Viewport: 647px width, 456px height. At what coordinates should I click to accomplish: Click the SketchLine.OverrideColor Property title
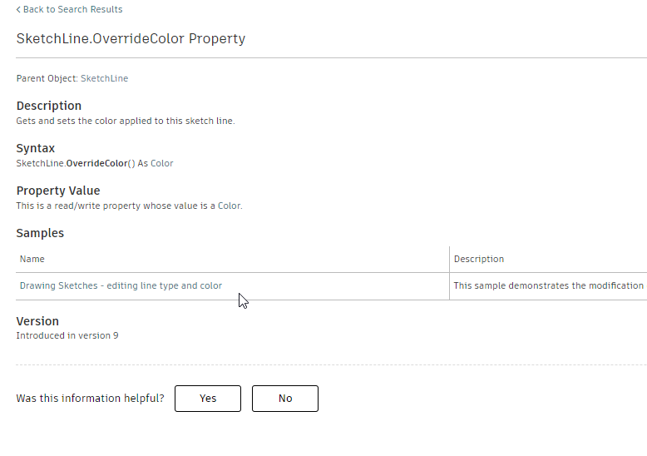tap(131, 38)
